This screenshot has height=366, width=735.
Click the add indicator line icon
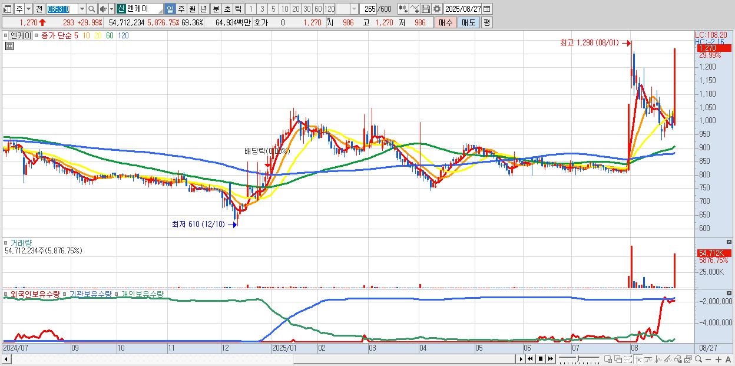click(415, 9)
